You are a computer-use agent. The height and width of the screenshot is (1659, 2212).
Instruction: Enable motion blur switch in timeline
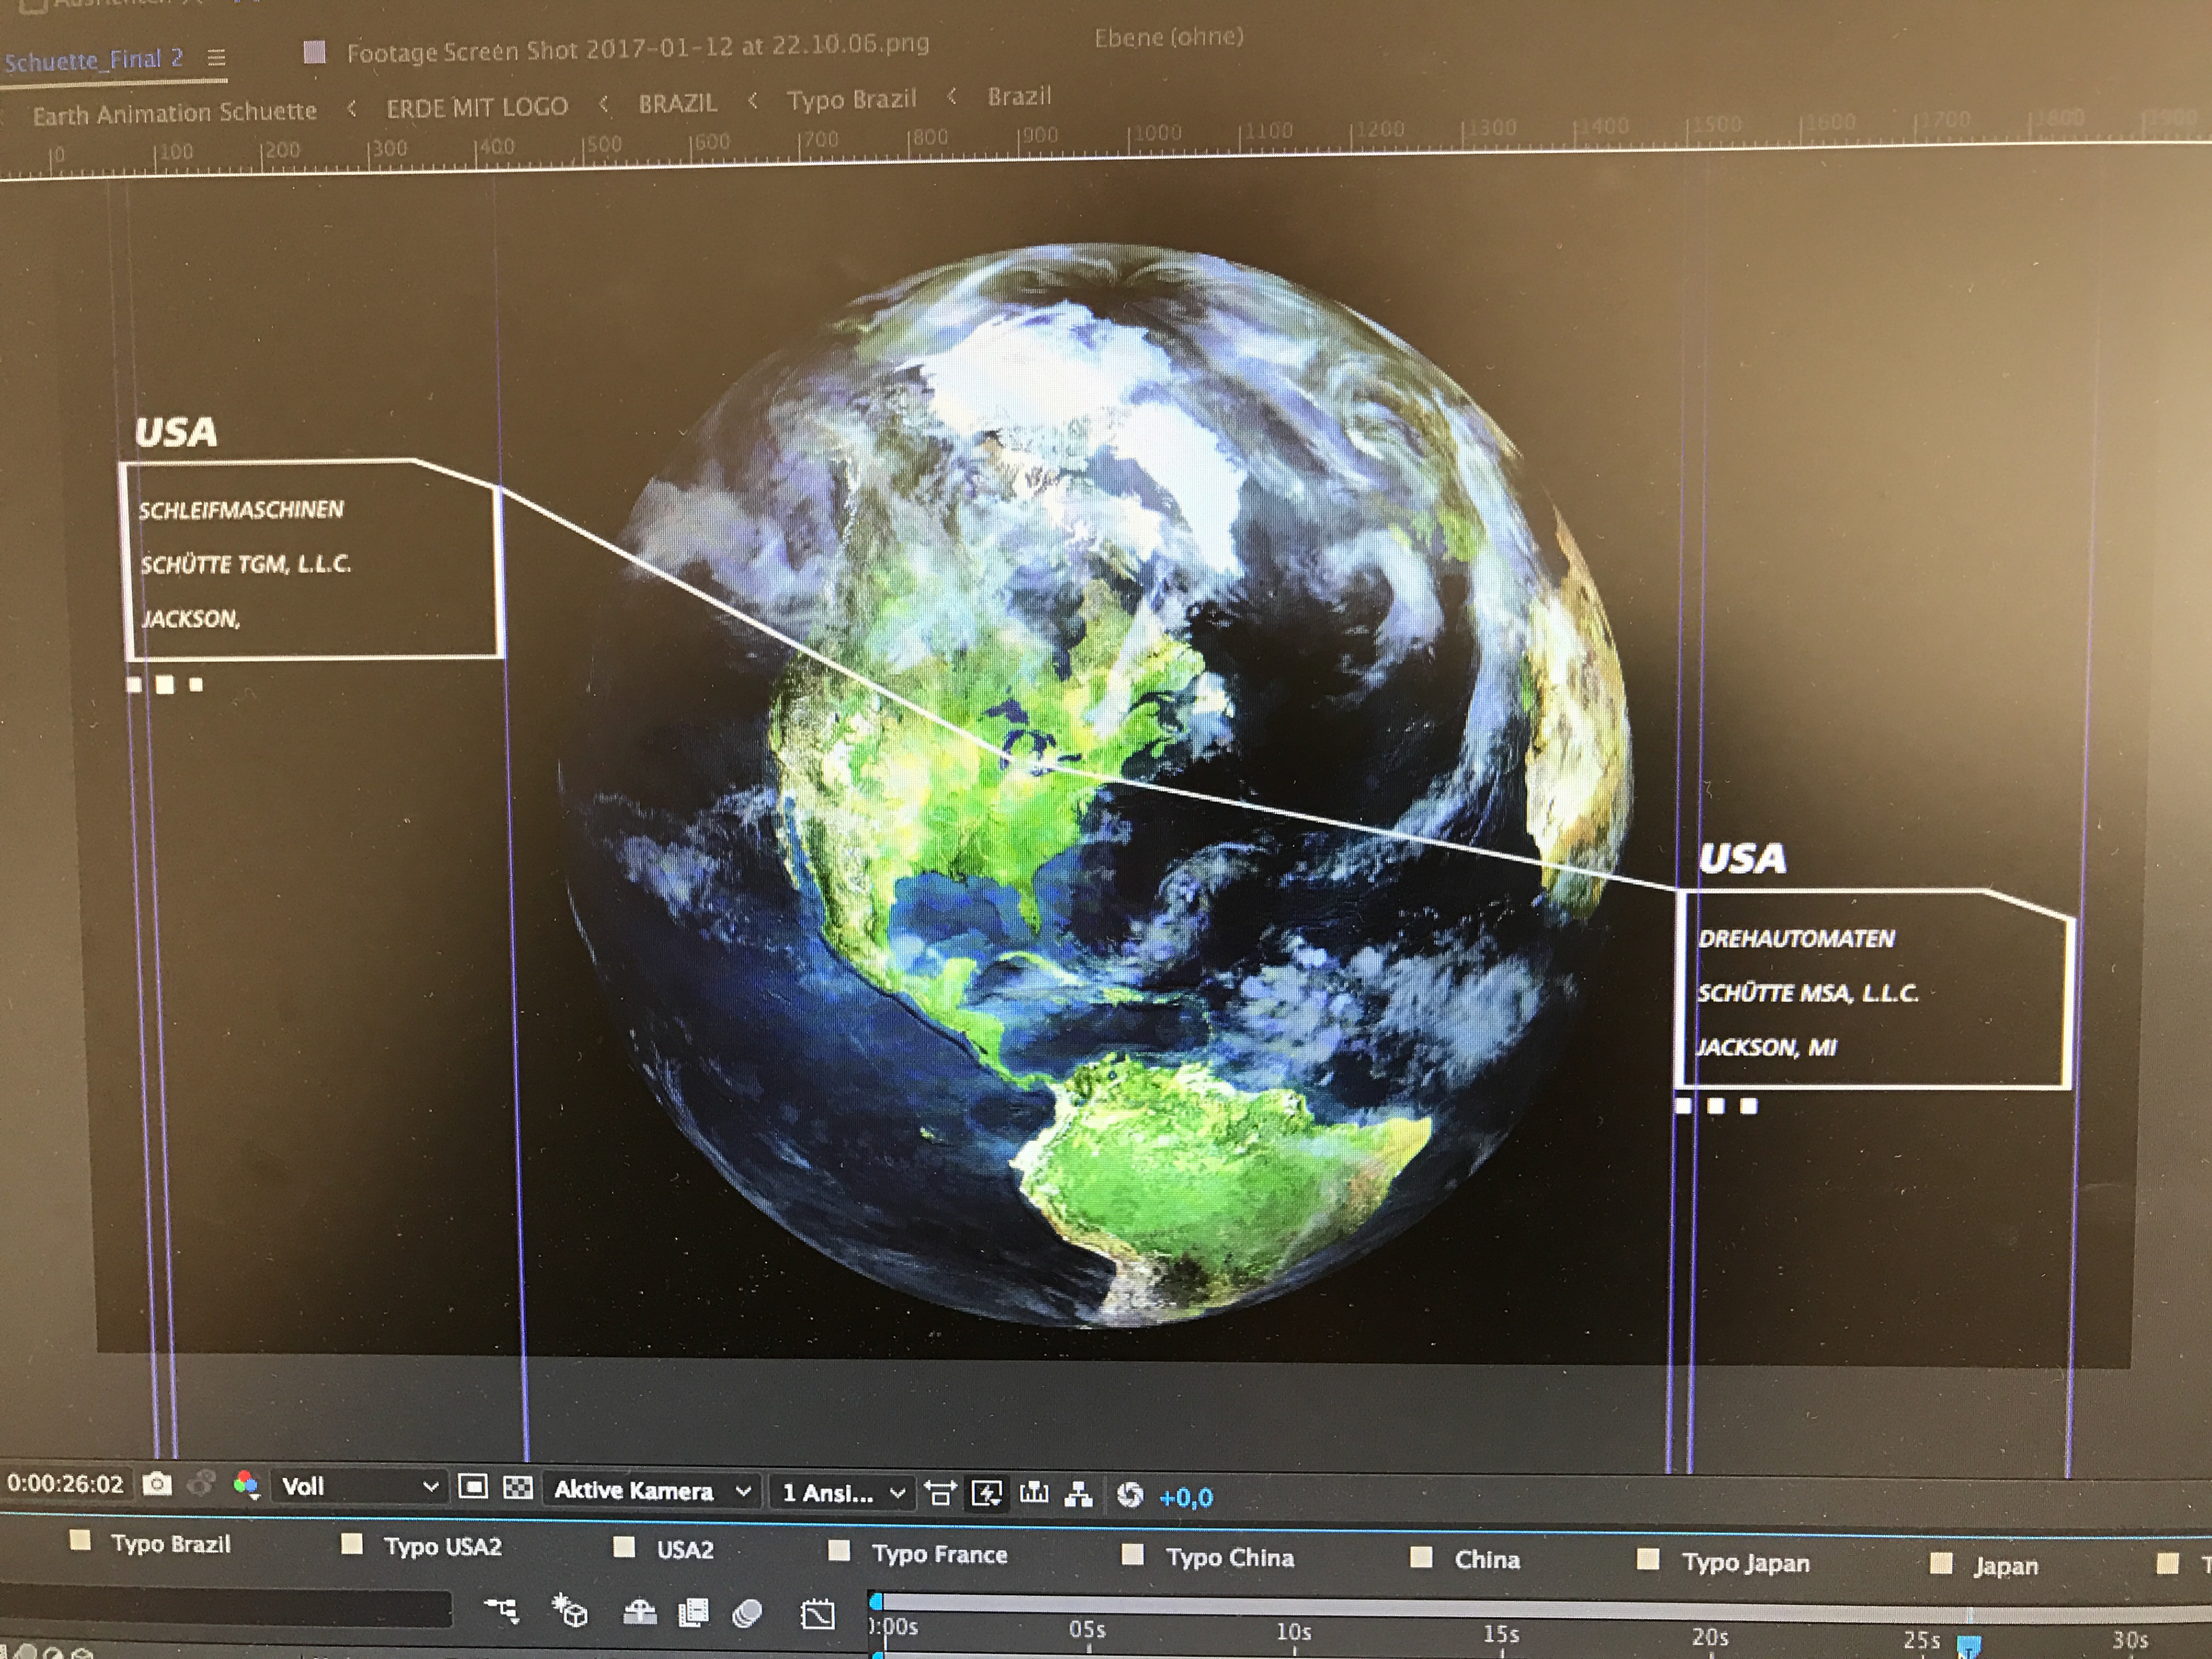click(747, 1613)
